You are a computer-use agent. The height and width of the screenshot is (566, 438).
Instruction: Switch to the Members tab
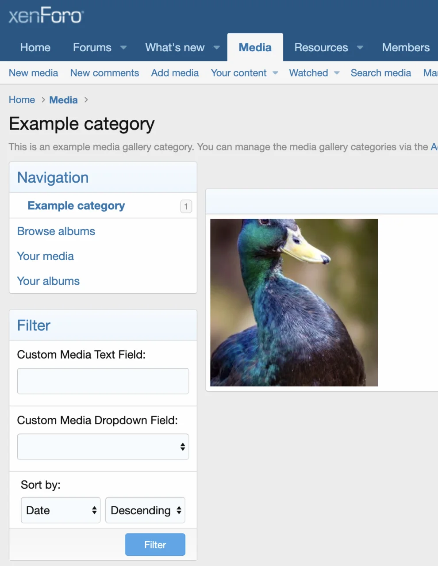coord(405,47)
